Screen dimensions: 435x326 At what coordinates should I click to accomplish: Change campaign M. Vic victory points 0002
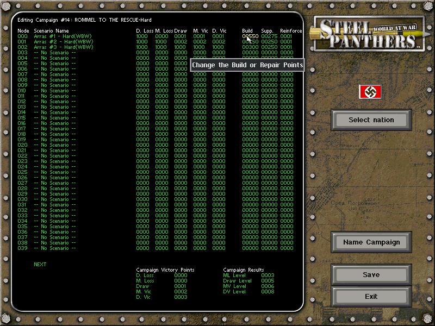(x=181, y=292)
